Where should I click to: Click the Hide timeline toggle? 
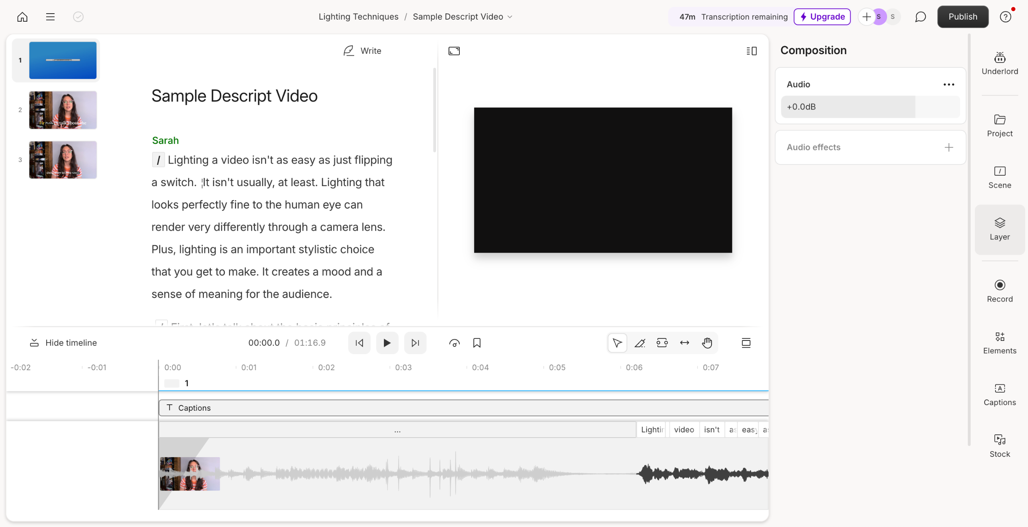[x=63, y=343]
